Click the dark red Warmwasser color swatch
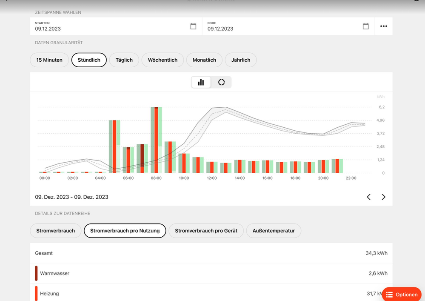 coord(36,273)
